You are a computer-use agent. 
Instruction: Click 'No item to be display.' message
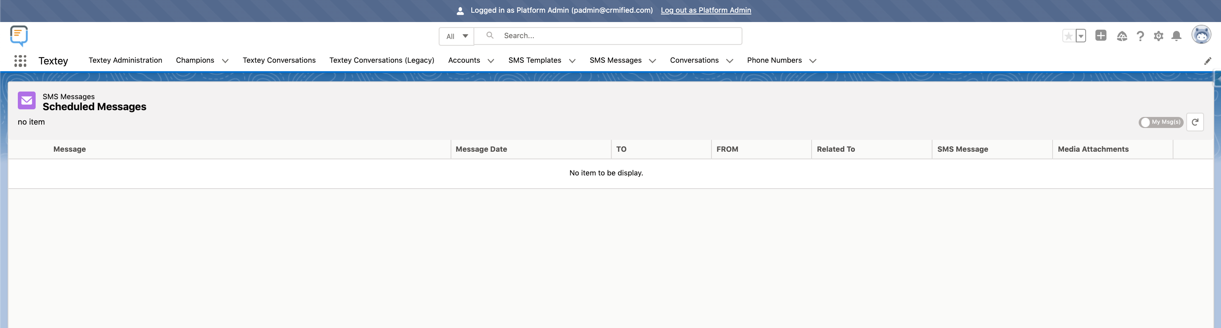tap(606, 173)
